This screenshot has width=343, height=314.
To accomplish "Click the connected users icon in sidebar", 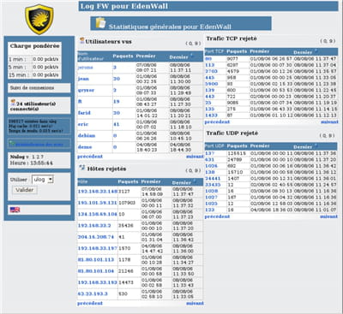I will pos(13,103).
